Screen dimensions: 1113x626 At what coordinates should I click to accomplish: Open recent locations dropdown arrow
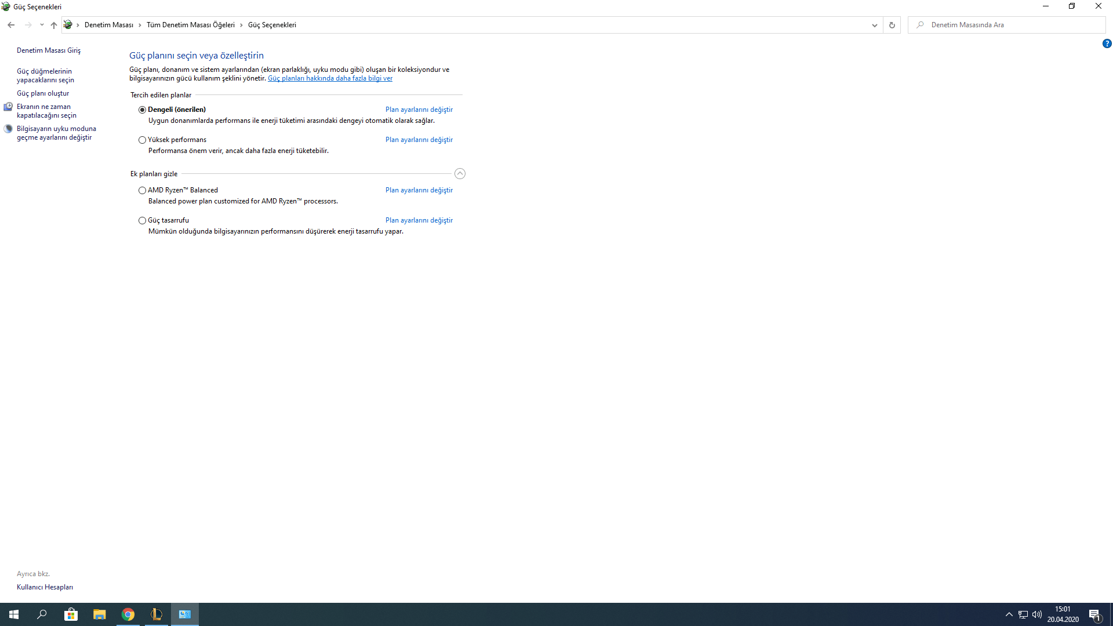tap(42, 25)
